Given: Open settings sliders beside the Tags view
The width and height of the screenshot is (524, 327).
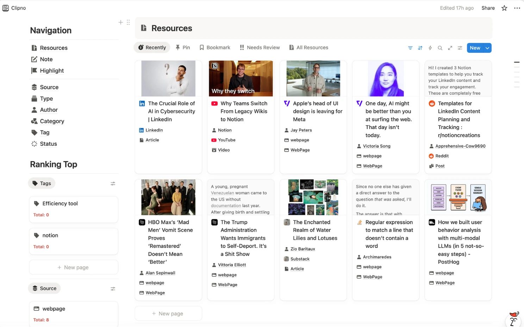Looking at the screenshot, I should pyautogui.click(x=113, y=184).
